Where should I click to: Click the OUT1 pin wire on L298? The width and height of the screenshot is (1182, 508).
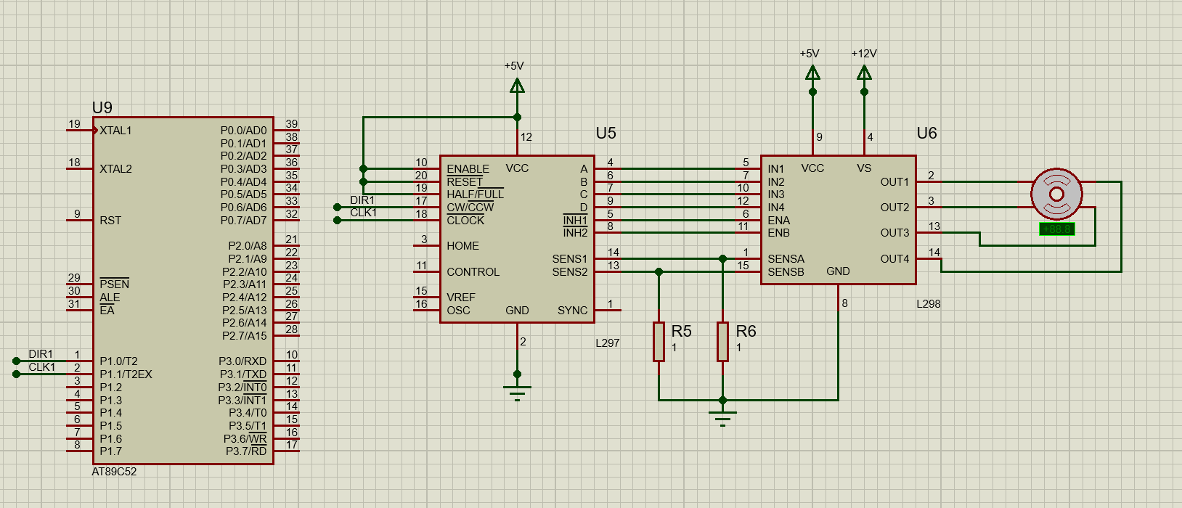click(x=931, y=181)
